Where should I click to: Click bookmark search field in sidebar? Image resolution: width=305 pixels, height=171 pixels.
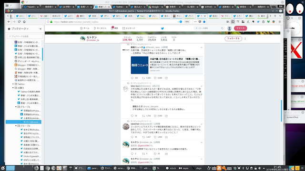pos(25,36)
